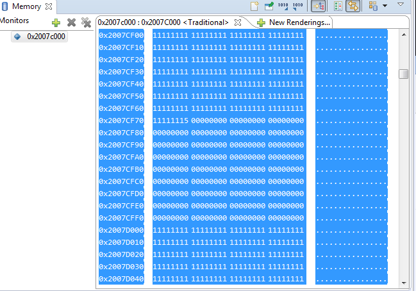416x291 pixels.
Task: Close the Memory view tab
Action: click(x=49, y=6)
